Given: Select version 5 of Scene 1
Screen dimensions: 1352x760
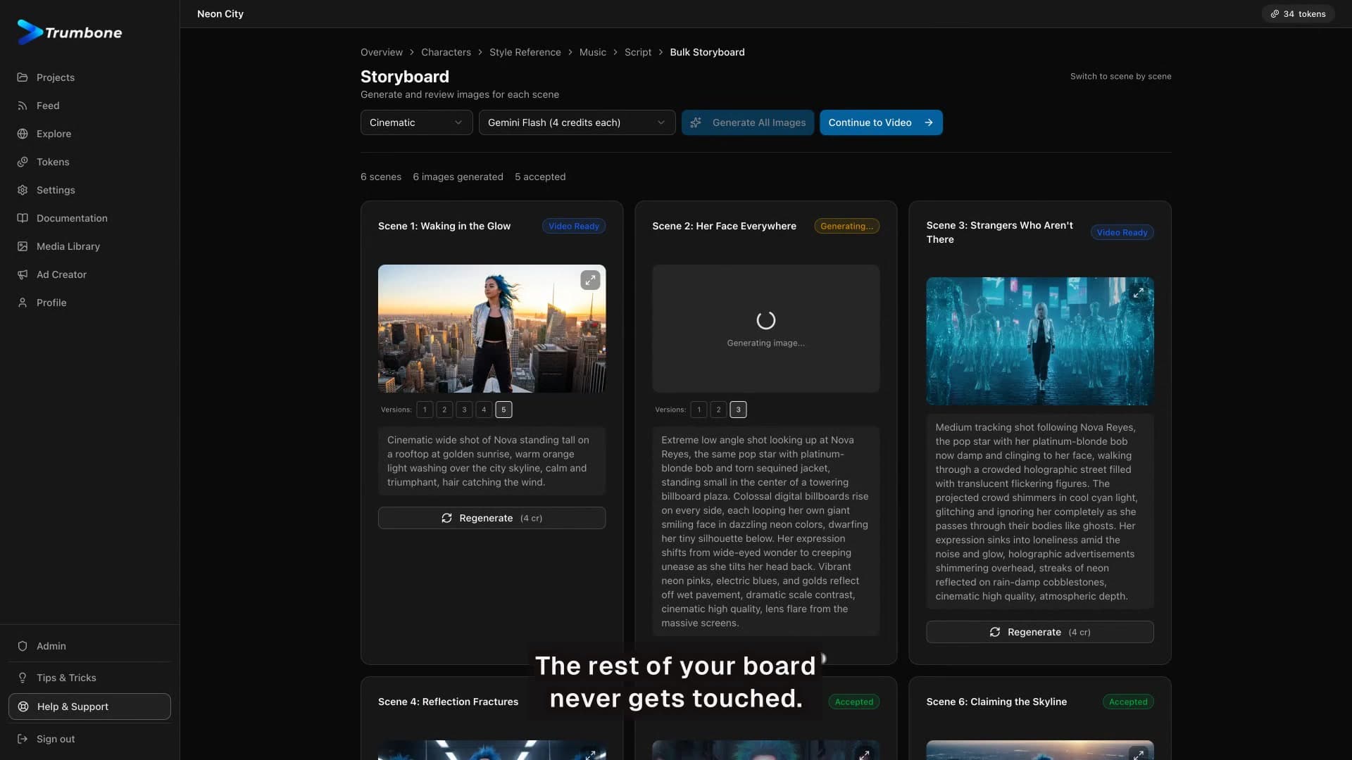Looking at the screenshot, I should (x=503, y=410).
